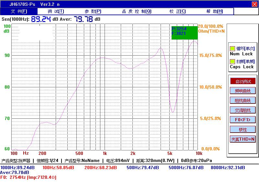The height and width of the screenshot is (184, 259).
Task: Start the 极性 polarity test
Action: coord(242,129)
